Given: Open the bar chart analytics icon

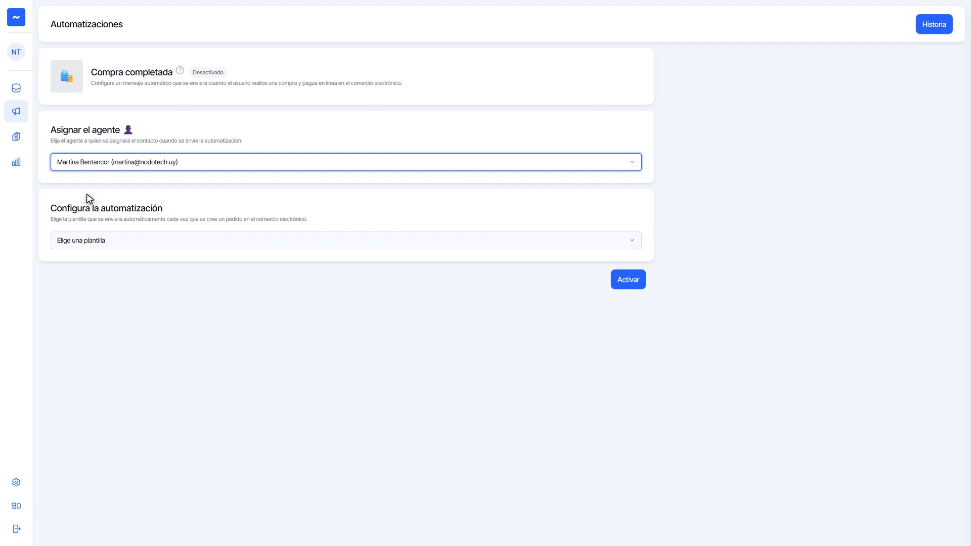Looking at the screenshot, I should (16, 162).
